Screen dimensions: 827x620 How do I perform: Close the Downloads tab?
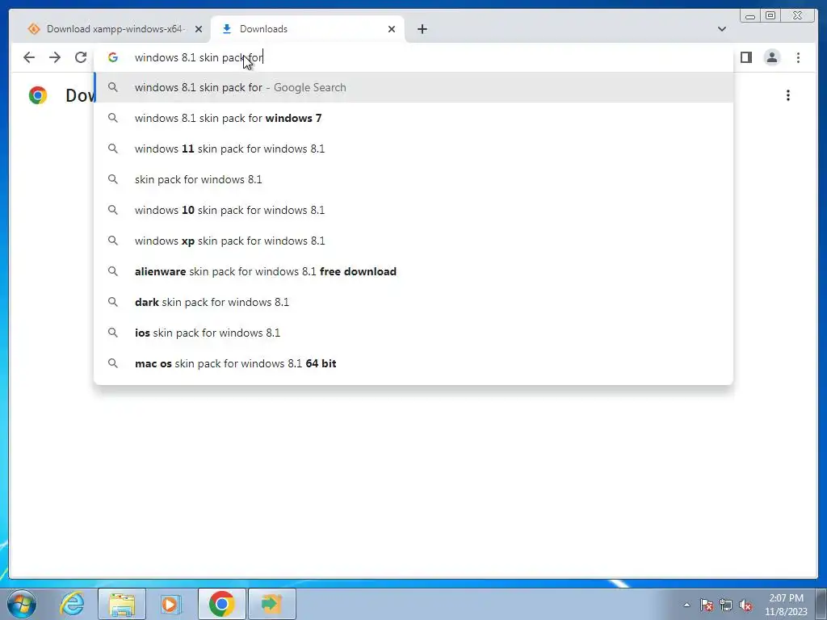point(392,29)
